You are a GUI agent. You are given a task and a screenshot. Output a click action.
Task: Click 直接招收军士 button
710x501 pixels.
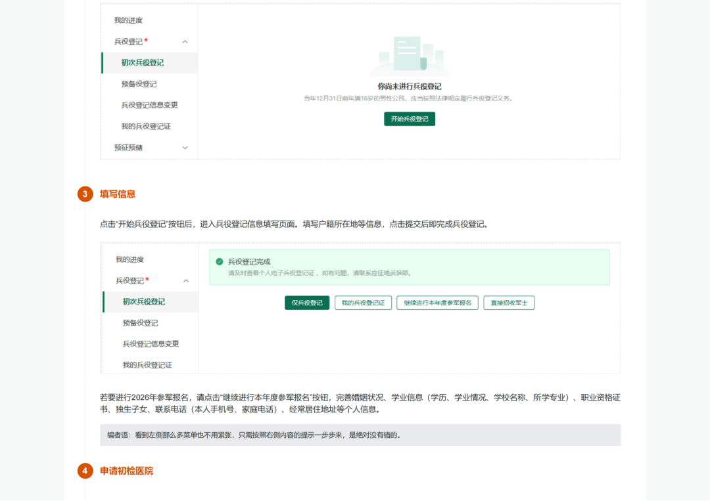[509, 303]
